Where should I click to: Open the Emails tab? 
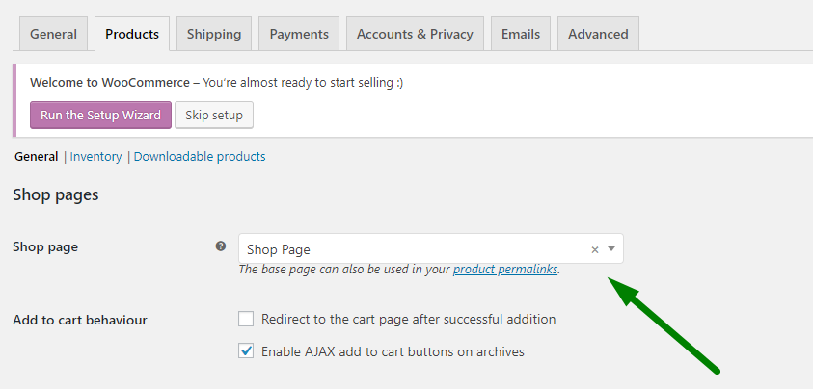(x=521, y=34)
